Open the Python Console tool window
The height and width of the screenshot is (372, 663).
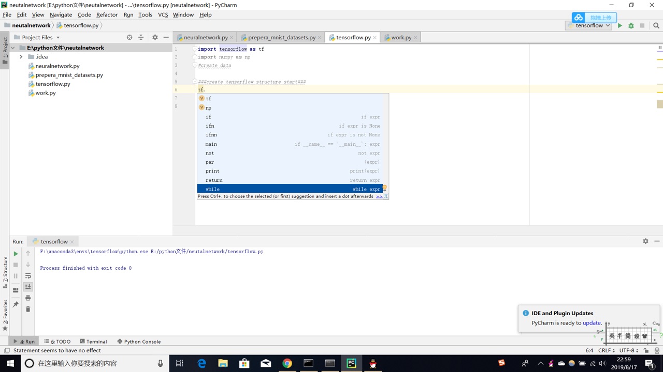click(139, 342)
